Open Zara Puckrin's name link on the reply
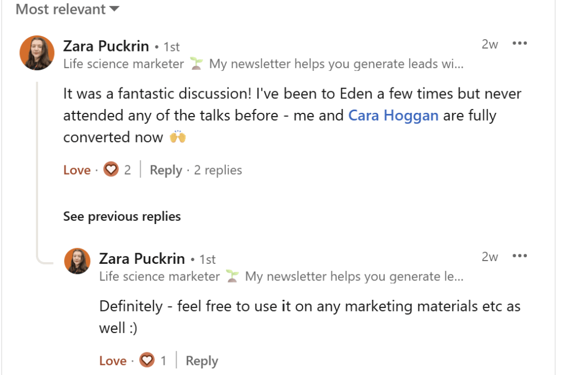565x375 pixels. [x=142, y=258]
